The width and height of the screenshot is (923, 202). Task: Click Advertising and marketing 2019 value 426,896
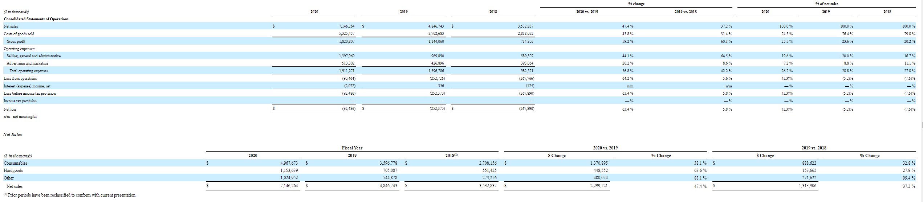click(x=437, y=63)
